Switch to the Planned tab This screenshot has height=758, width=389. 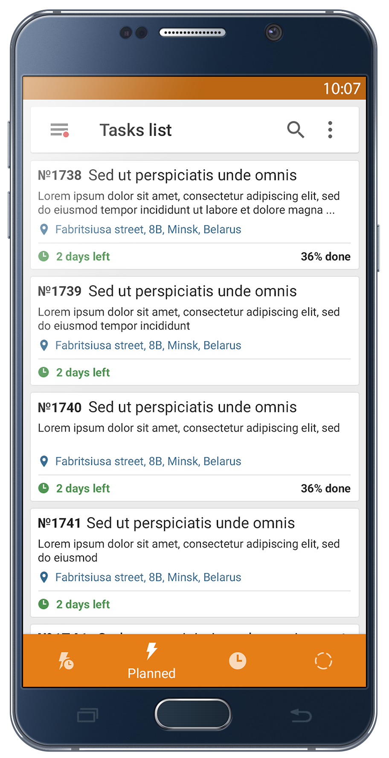click(x=151, y=660)
